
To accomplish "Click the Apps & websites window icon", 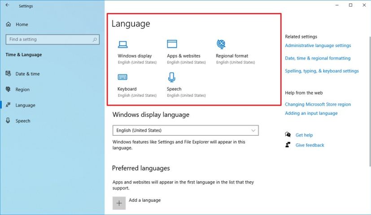I will pyautogui.click(x=172, y=44).
